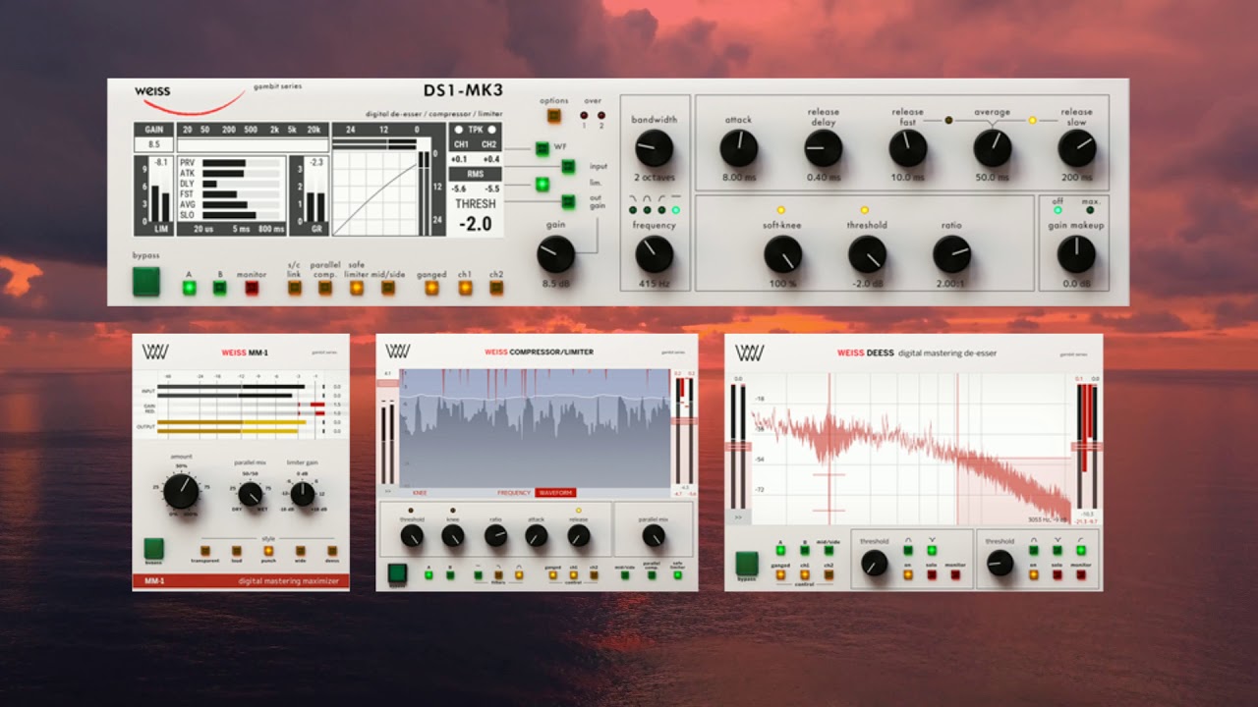Viewport: 1258px width, 707px height.
Task: Click the release slow knob
Action: pos(1077,148)
